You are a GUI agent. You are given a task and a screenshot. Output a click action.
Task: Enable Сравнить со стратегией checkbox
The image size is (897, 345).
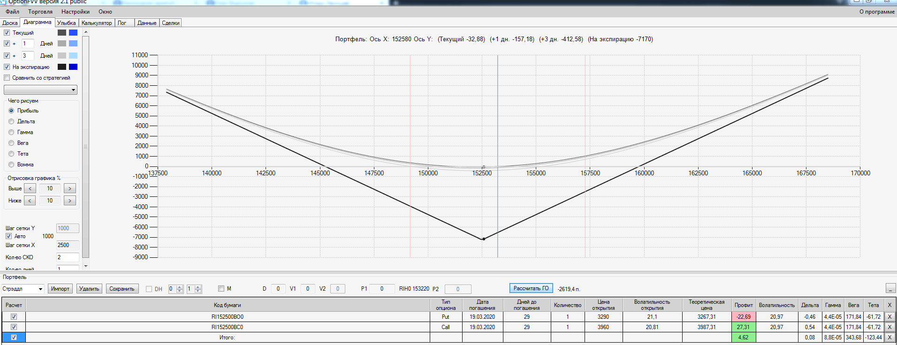(x=7, y=78)
